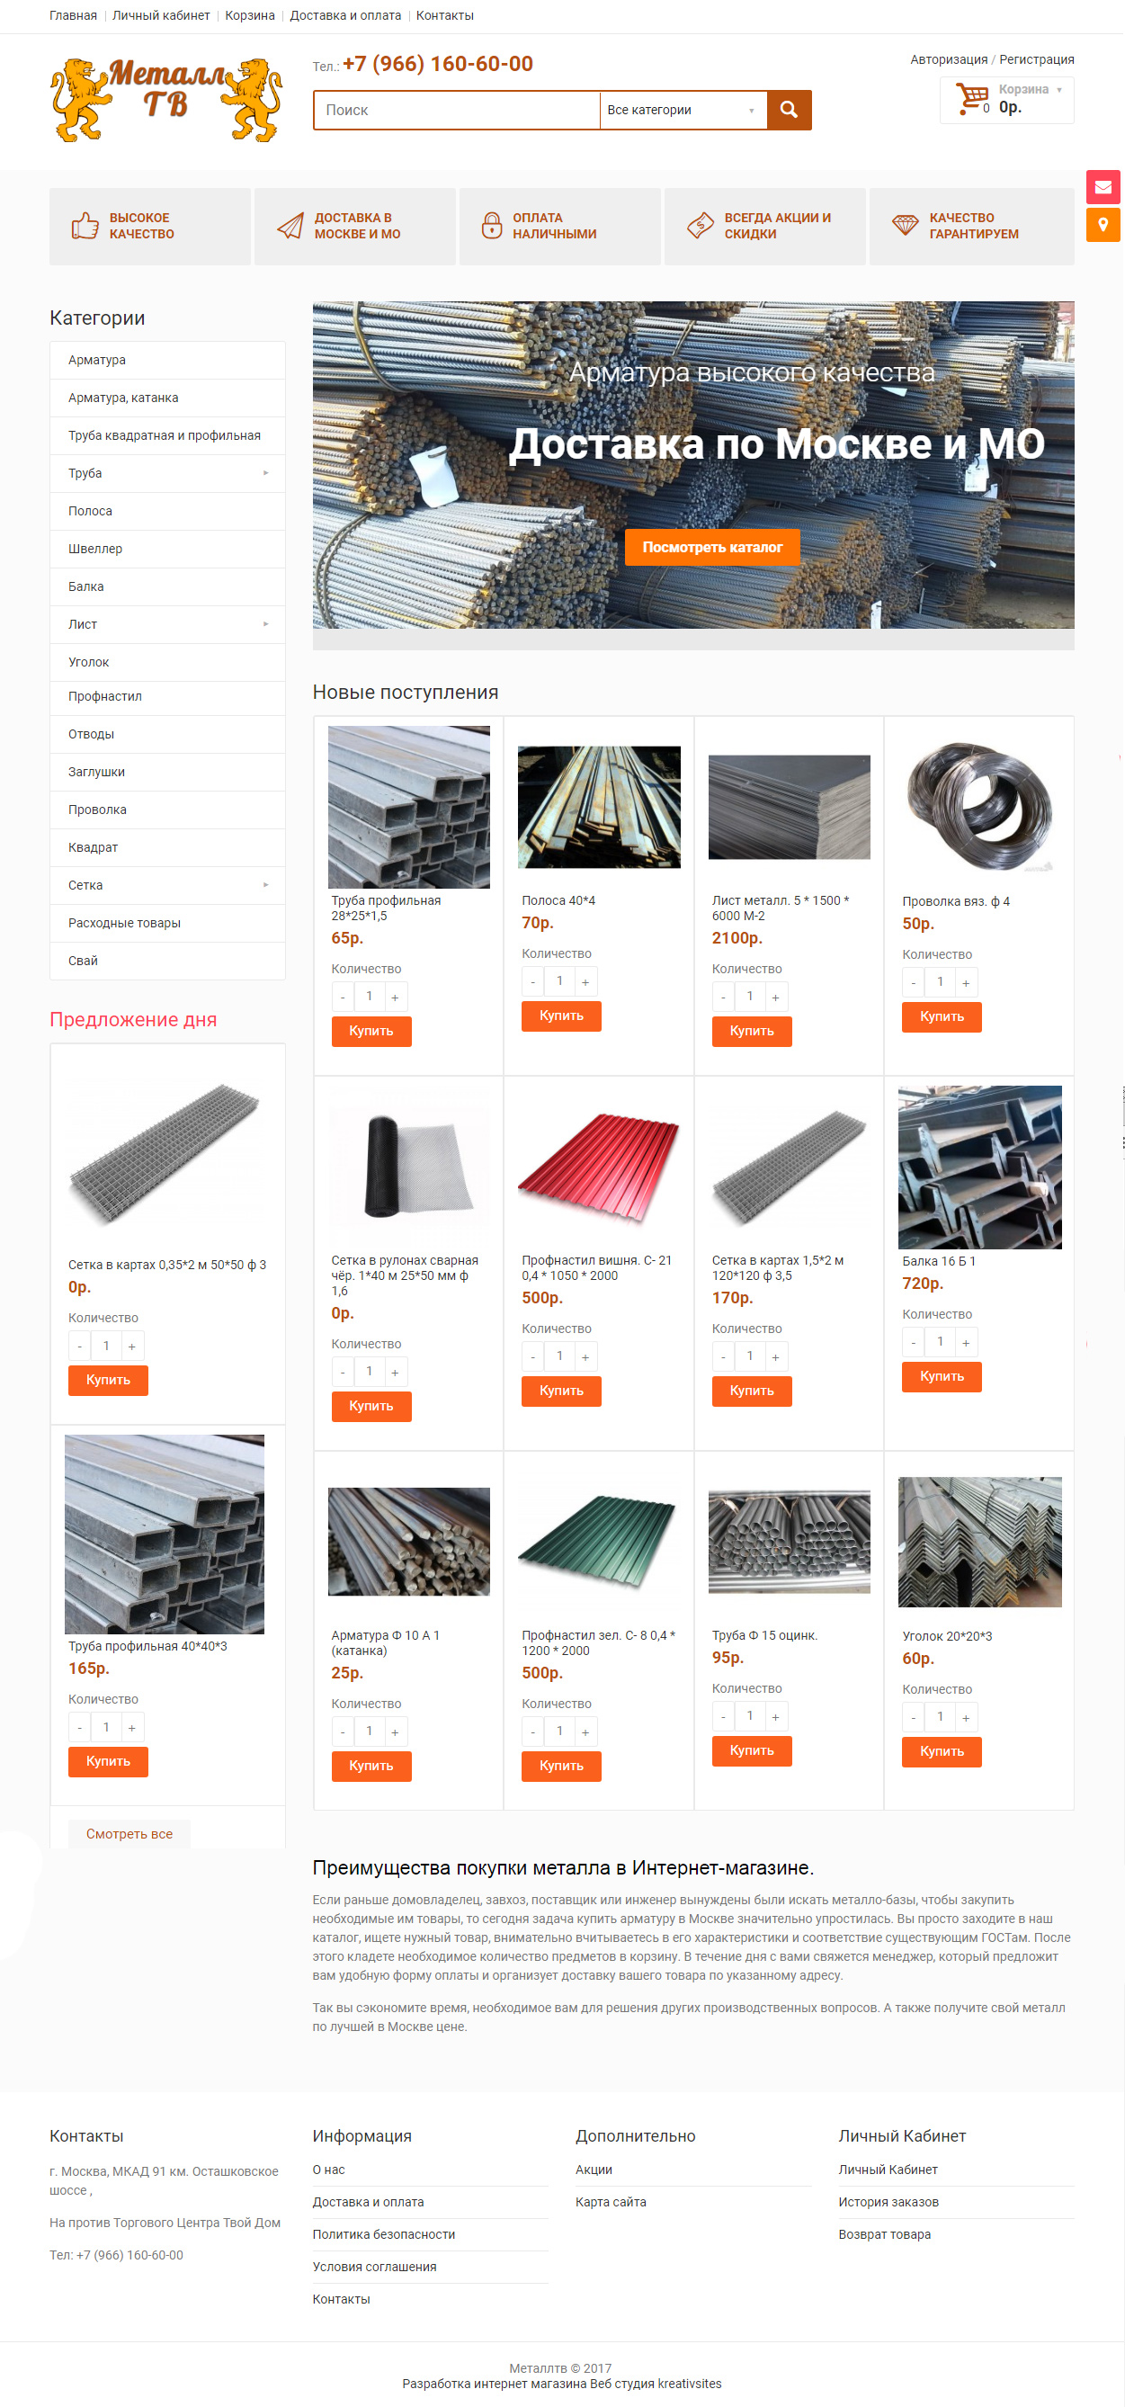
Task: Open the shopping cart icon in header
Action: point(972,98)
